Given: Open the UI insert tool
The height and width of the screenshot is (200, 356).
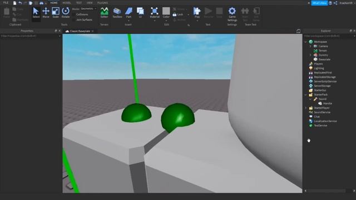Looking at the screenshot, I should [x=140, y=13].
